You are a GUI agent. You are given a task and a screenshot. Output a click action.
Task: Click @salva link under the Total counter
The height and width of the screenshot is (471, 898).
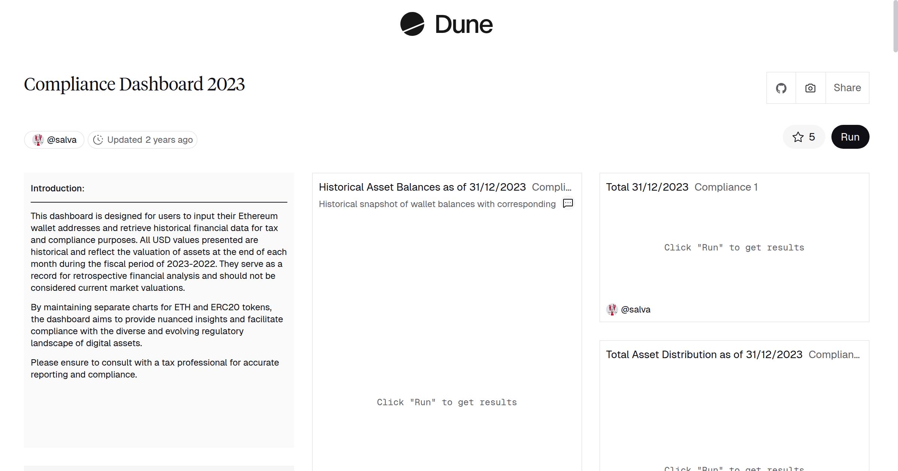(x=636, y=309)
